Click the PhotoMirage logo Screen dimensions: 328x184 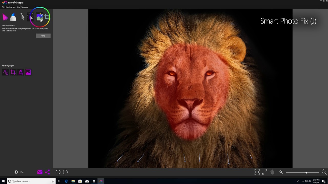(13, 3)
